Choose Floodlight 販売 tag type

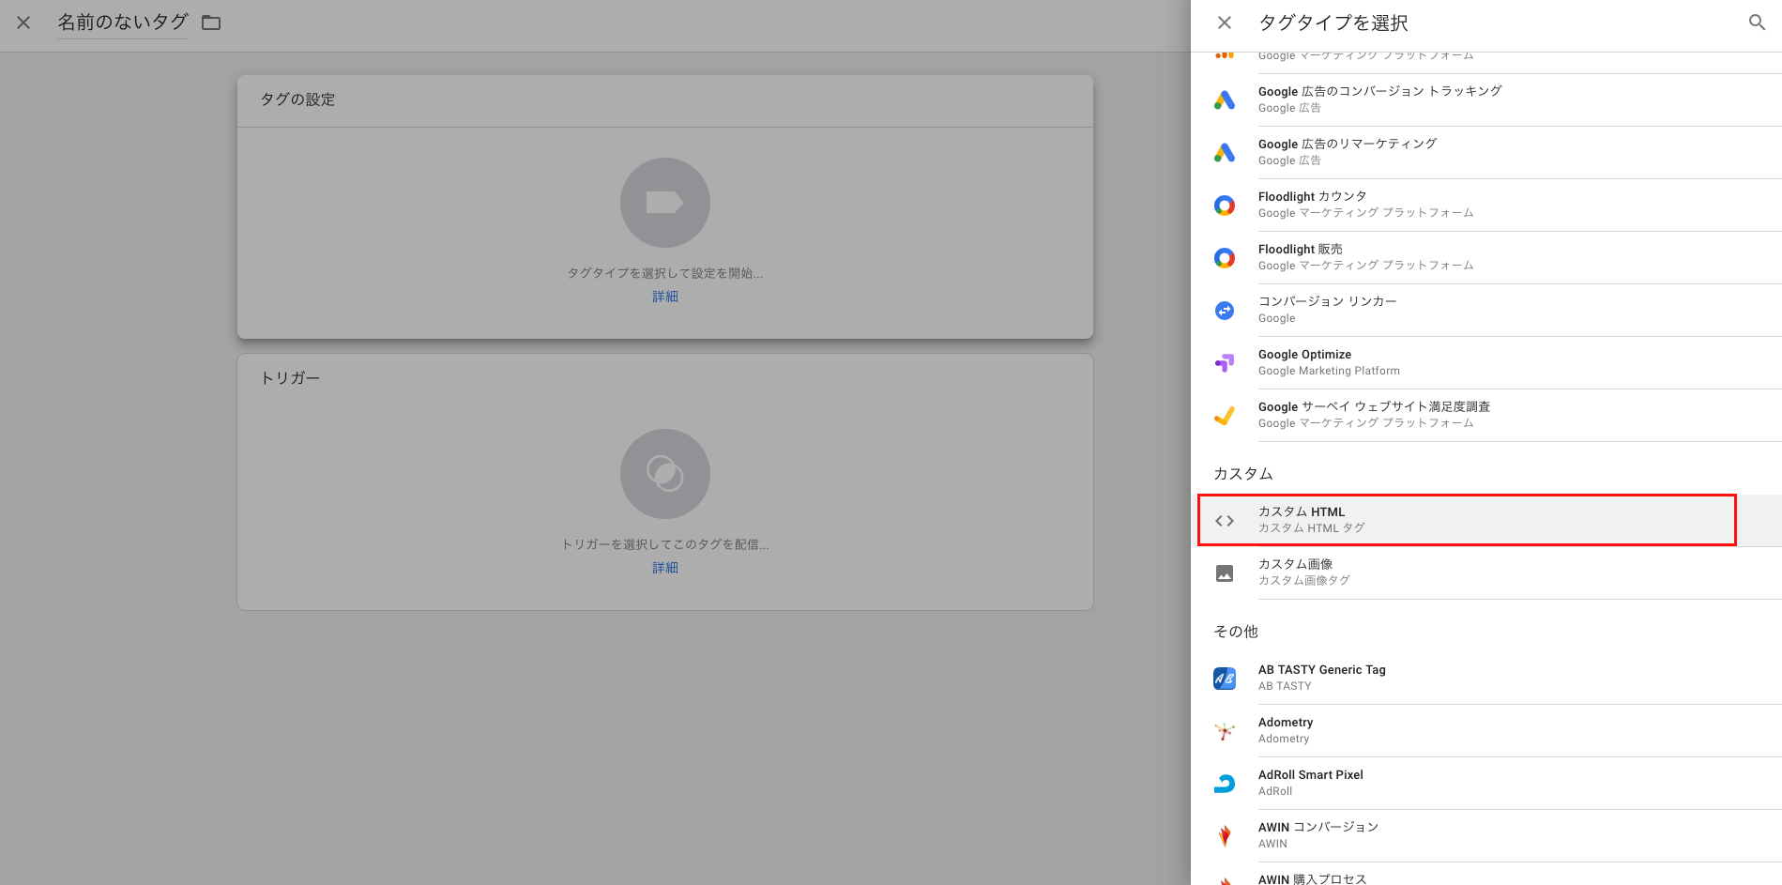pos(1301,256)
